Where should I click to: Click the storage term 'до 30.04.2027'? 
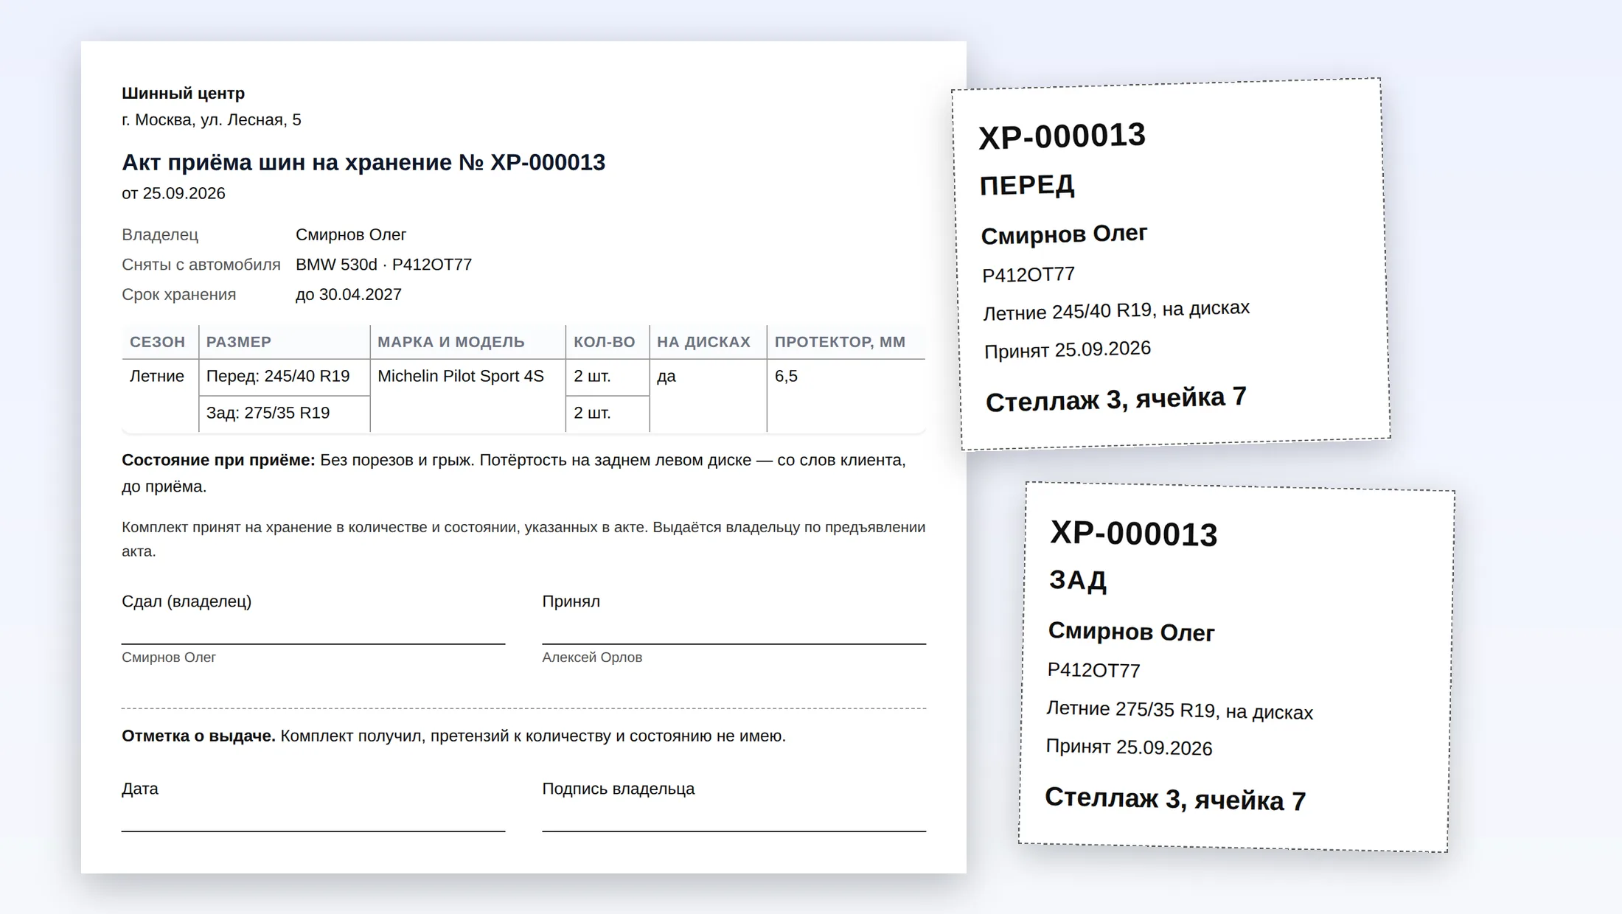[349, 294]
